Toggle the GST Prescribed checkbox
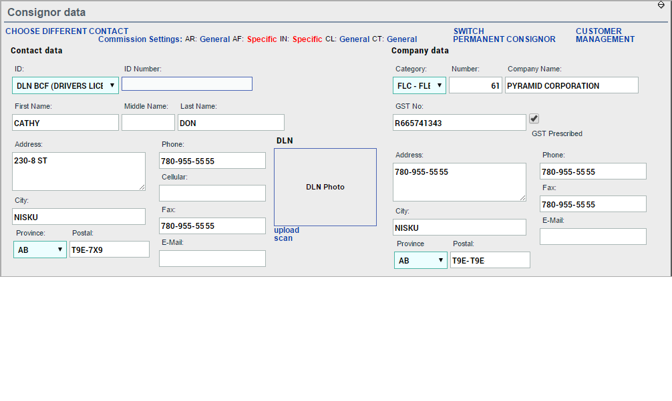Viewport: 672px width, 401px height. pyautogui.click(x=534, y=119)
